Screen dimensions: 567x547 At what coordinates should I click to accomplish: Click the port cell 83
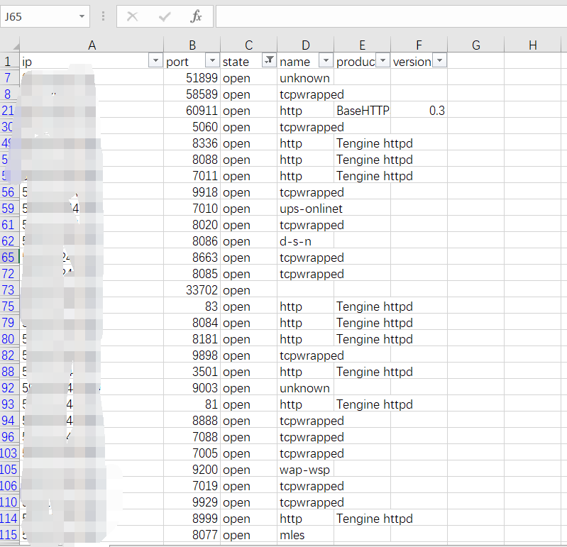192,306
